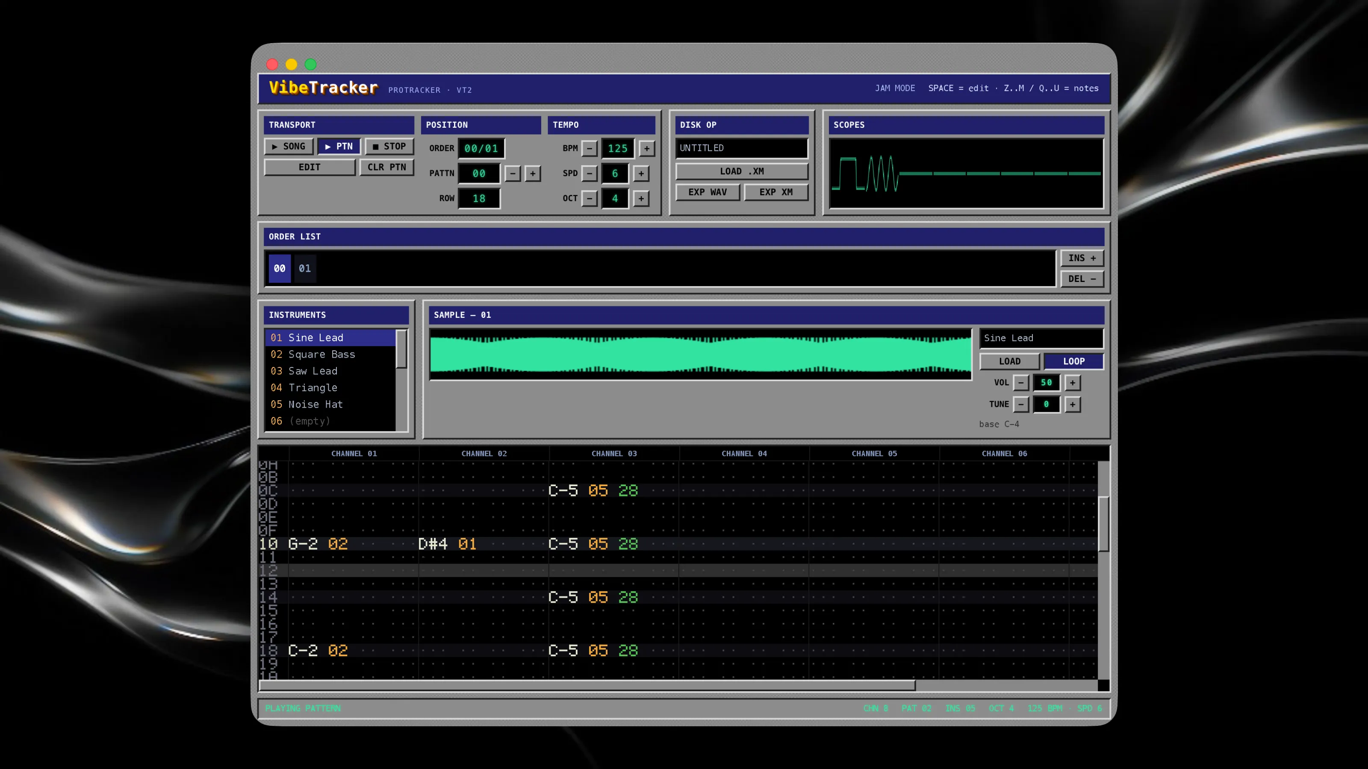Lower the octave with OCT minus
This screenshot has width=1368, height=769.
click(x=590, y=199)
